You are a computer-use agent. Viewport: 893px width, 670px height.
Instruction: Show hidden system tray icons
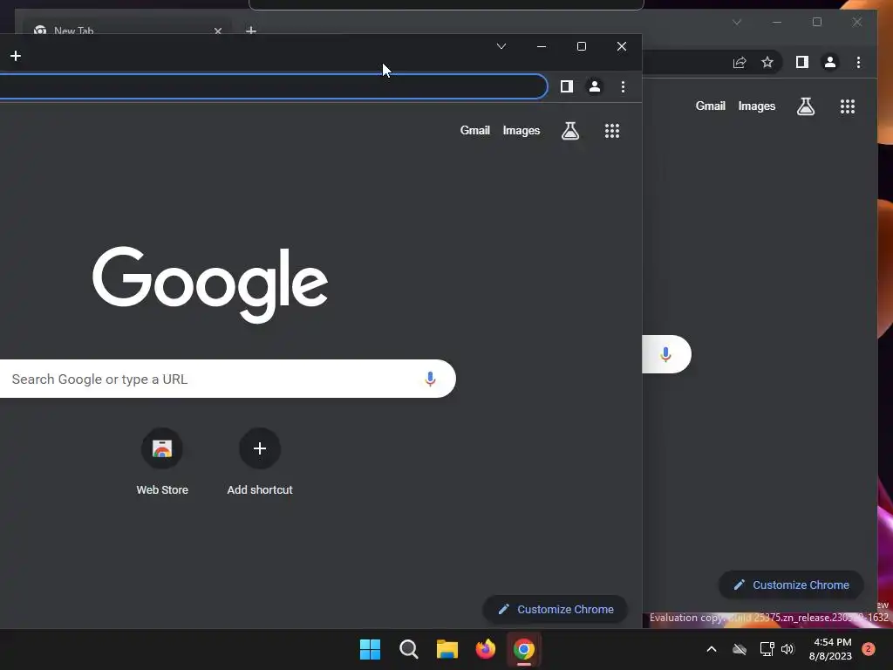(x=712, y=649)
